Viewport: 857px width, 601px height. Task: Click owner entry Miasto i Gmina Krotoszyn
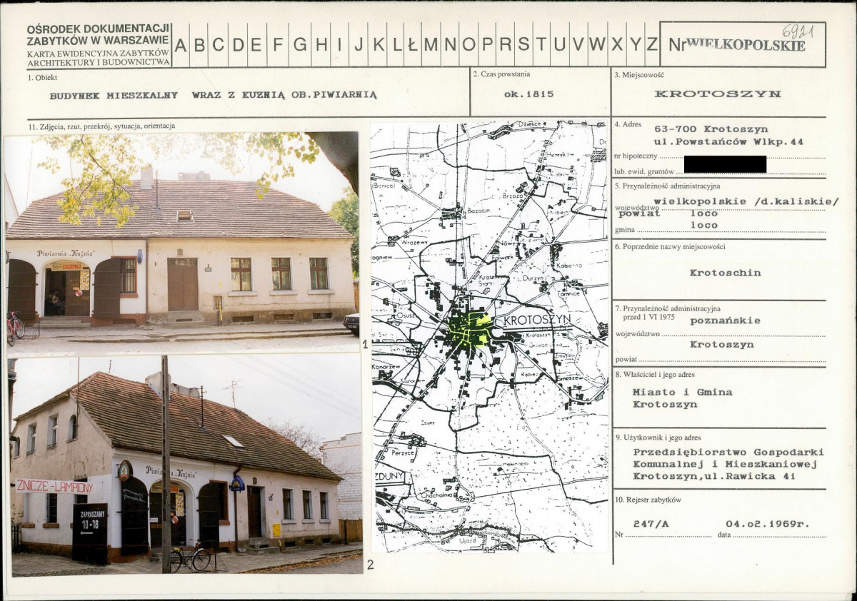682,398
